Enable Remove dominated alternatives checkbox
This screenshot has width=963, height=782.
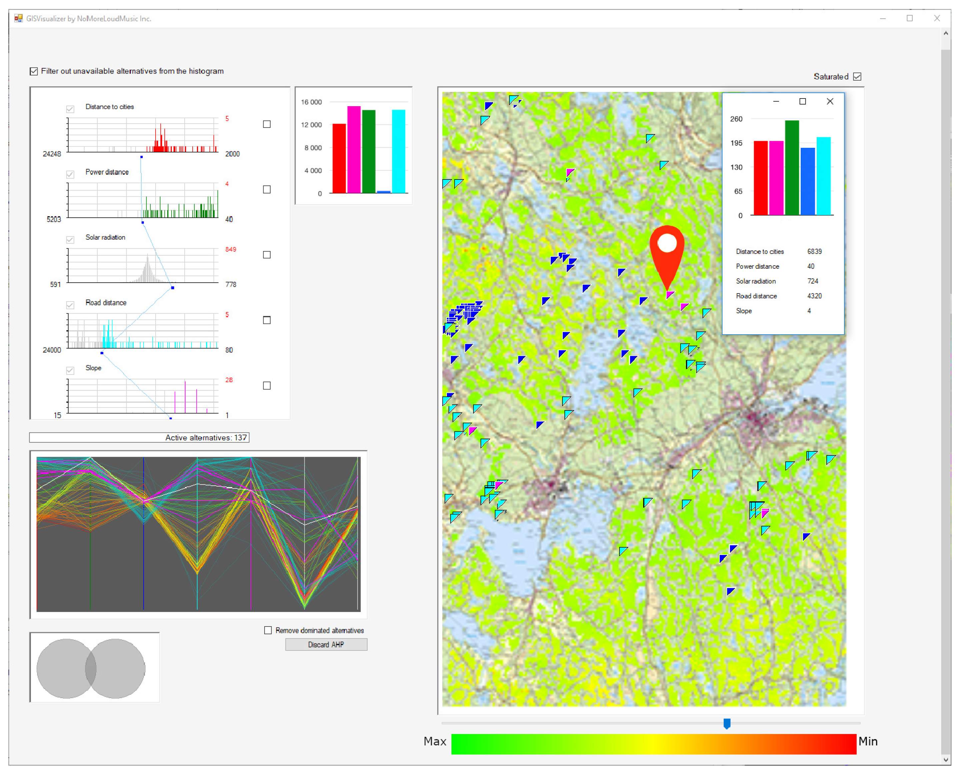click(268, 630)
